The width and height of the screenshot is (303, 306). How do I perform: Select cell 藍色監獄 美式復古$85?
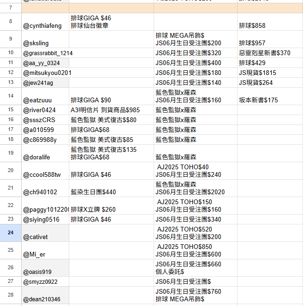click(111, 140)
